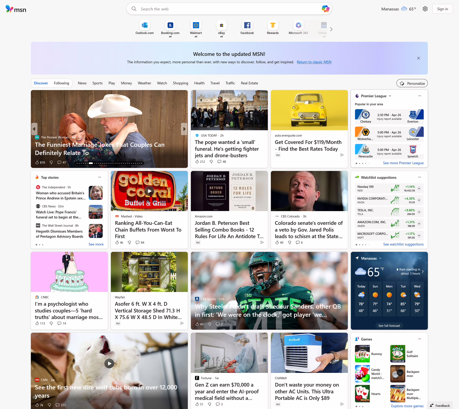Switch to the Following tab
The height and width of the screenshot is (409, 459).
(x=61, y=83)
